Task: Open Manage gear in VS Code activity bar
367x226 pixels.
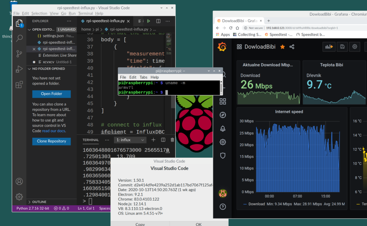Action: (19, 197)
